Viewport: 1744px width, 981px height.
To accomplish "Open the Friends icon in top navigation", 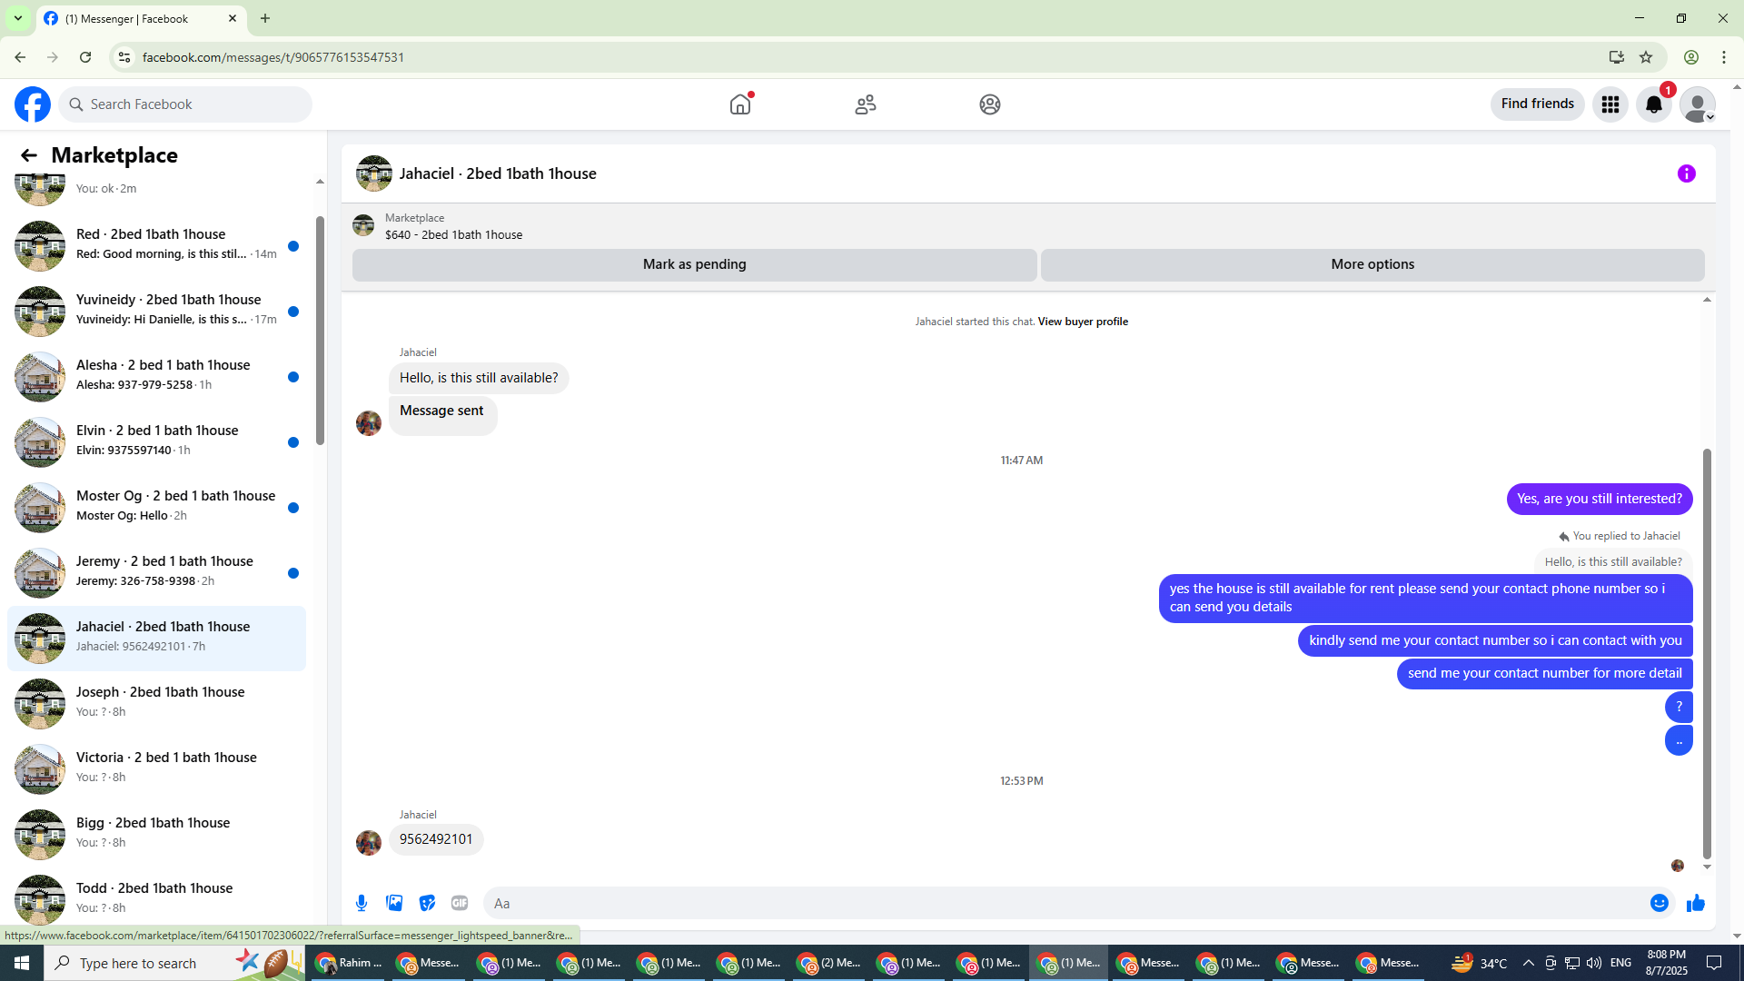I will point(866,104).
